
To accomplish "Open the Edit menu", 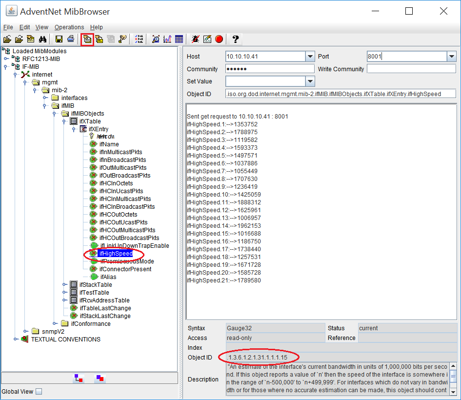I will 24,27.
